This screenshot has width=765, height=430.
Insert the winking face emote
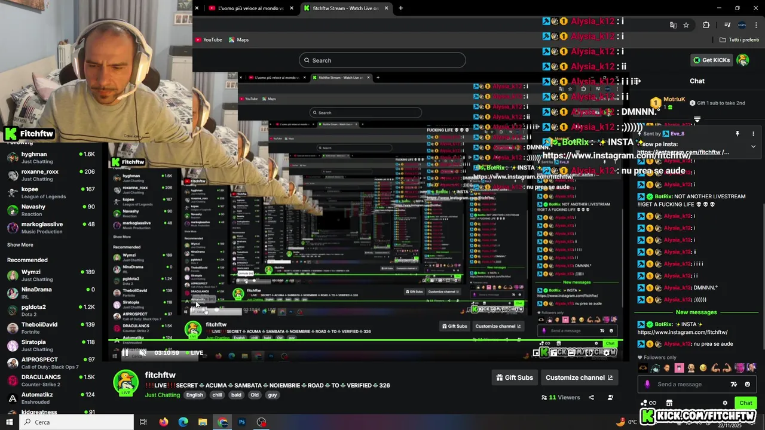coord(703,368)
